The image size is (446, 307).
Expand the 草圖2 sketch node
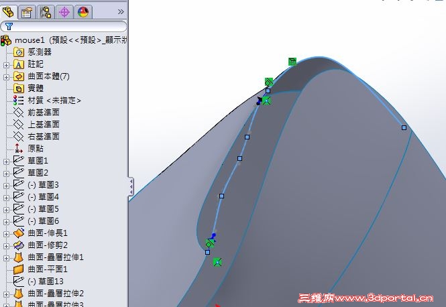6,174
